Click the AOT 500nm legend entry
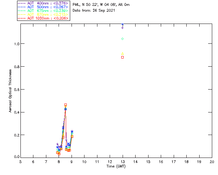This screenshot has width=218, height=175. pyautogui.click(x=43, y=7)
